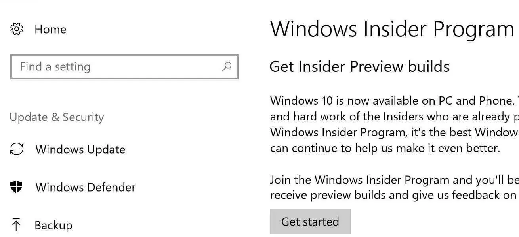Click the Home gear icon
The image size is (519, 237).
17,29
